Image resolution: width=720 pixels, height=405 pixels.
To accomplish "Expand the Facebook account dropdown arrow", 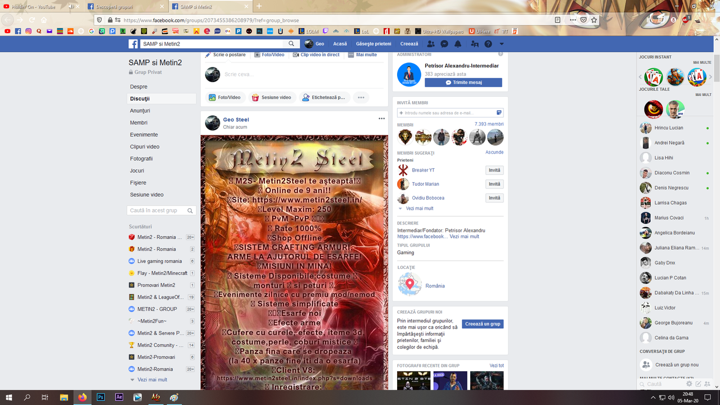I will (x=502, y=44).
